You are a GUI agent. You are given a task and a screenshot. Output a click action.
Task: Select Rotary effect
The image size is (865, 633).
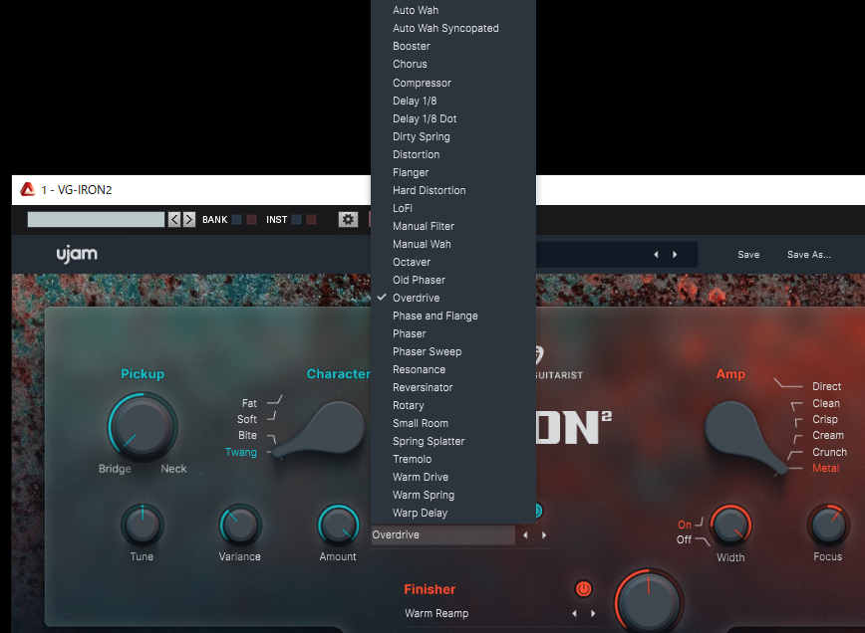coord(452,405)
